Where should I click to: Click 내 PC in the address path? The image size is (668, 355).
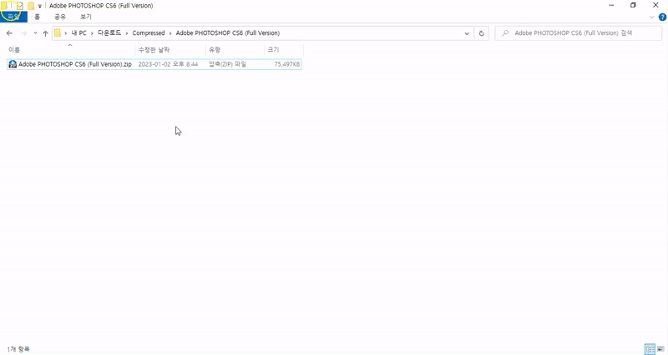[x=78, y=32]
